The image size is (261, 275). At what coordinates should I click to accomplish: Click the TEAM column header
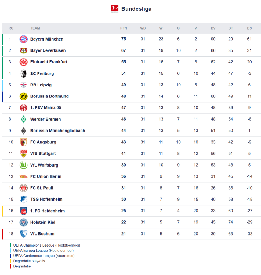click(35, 28)
